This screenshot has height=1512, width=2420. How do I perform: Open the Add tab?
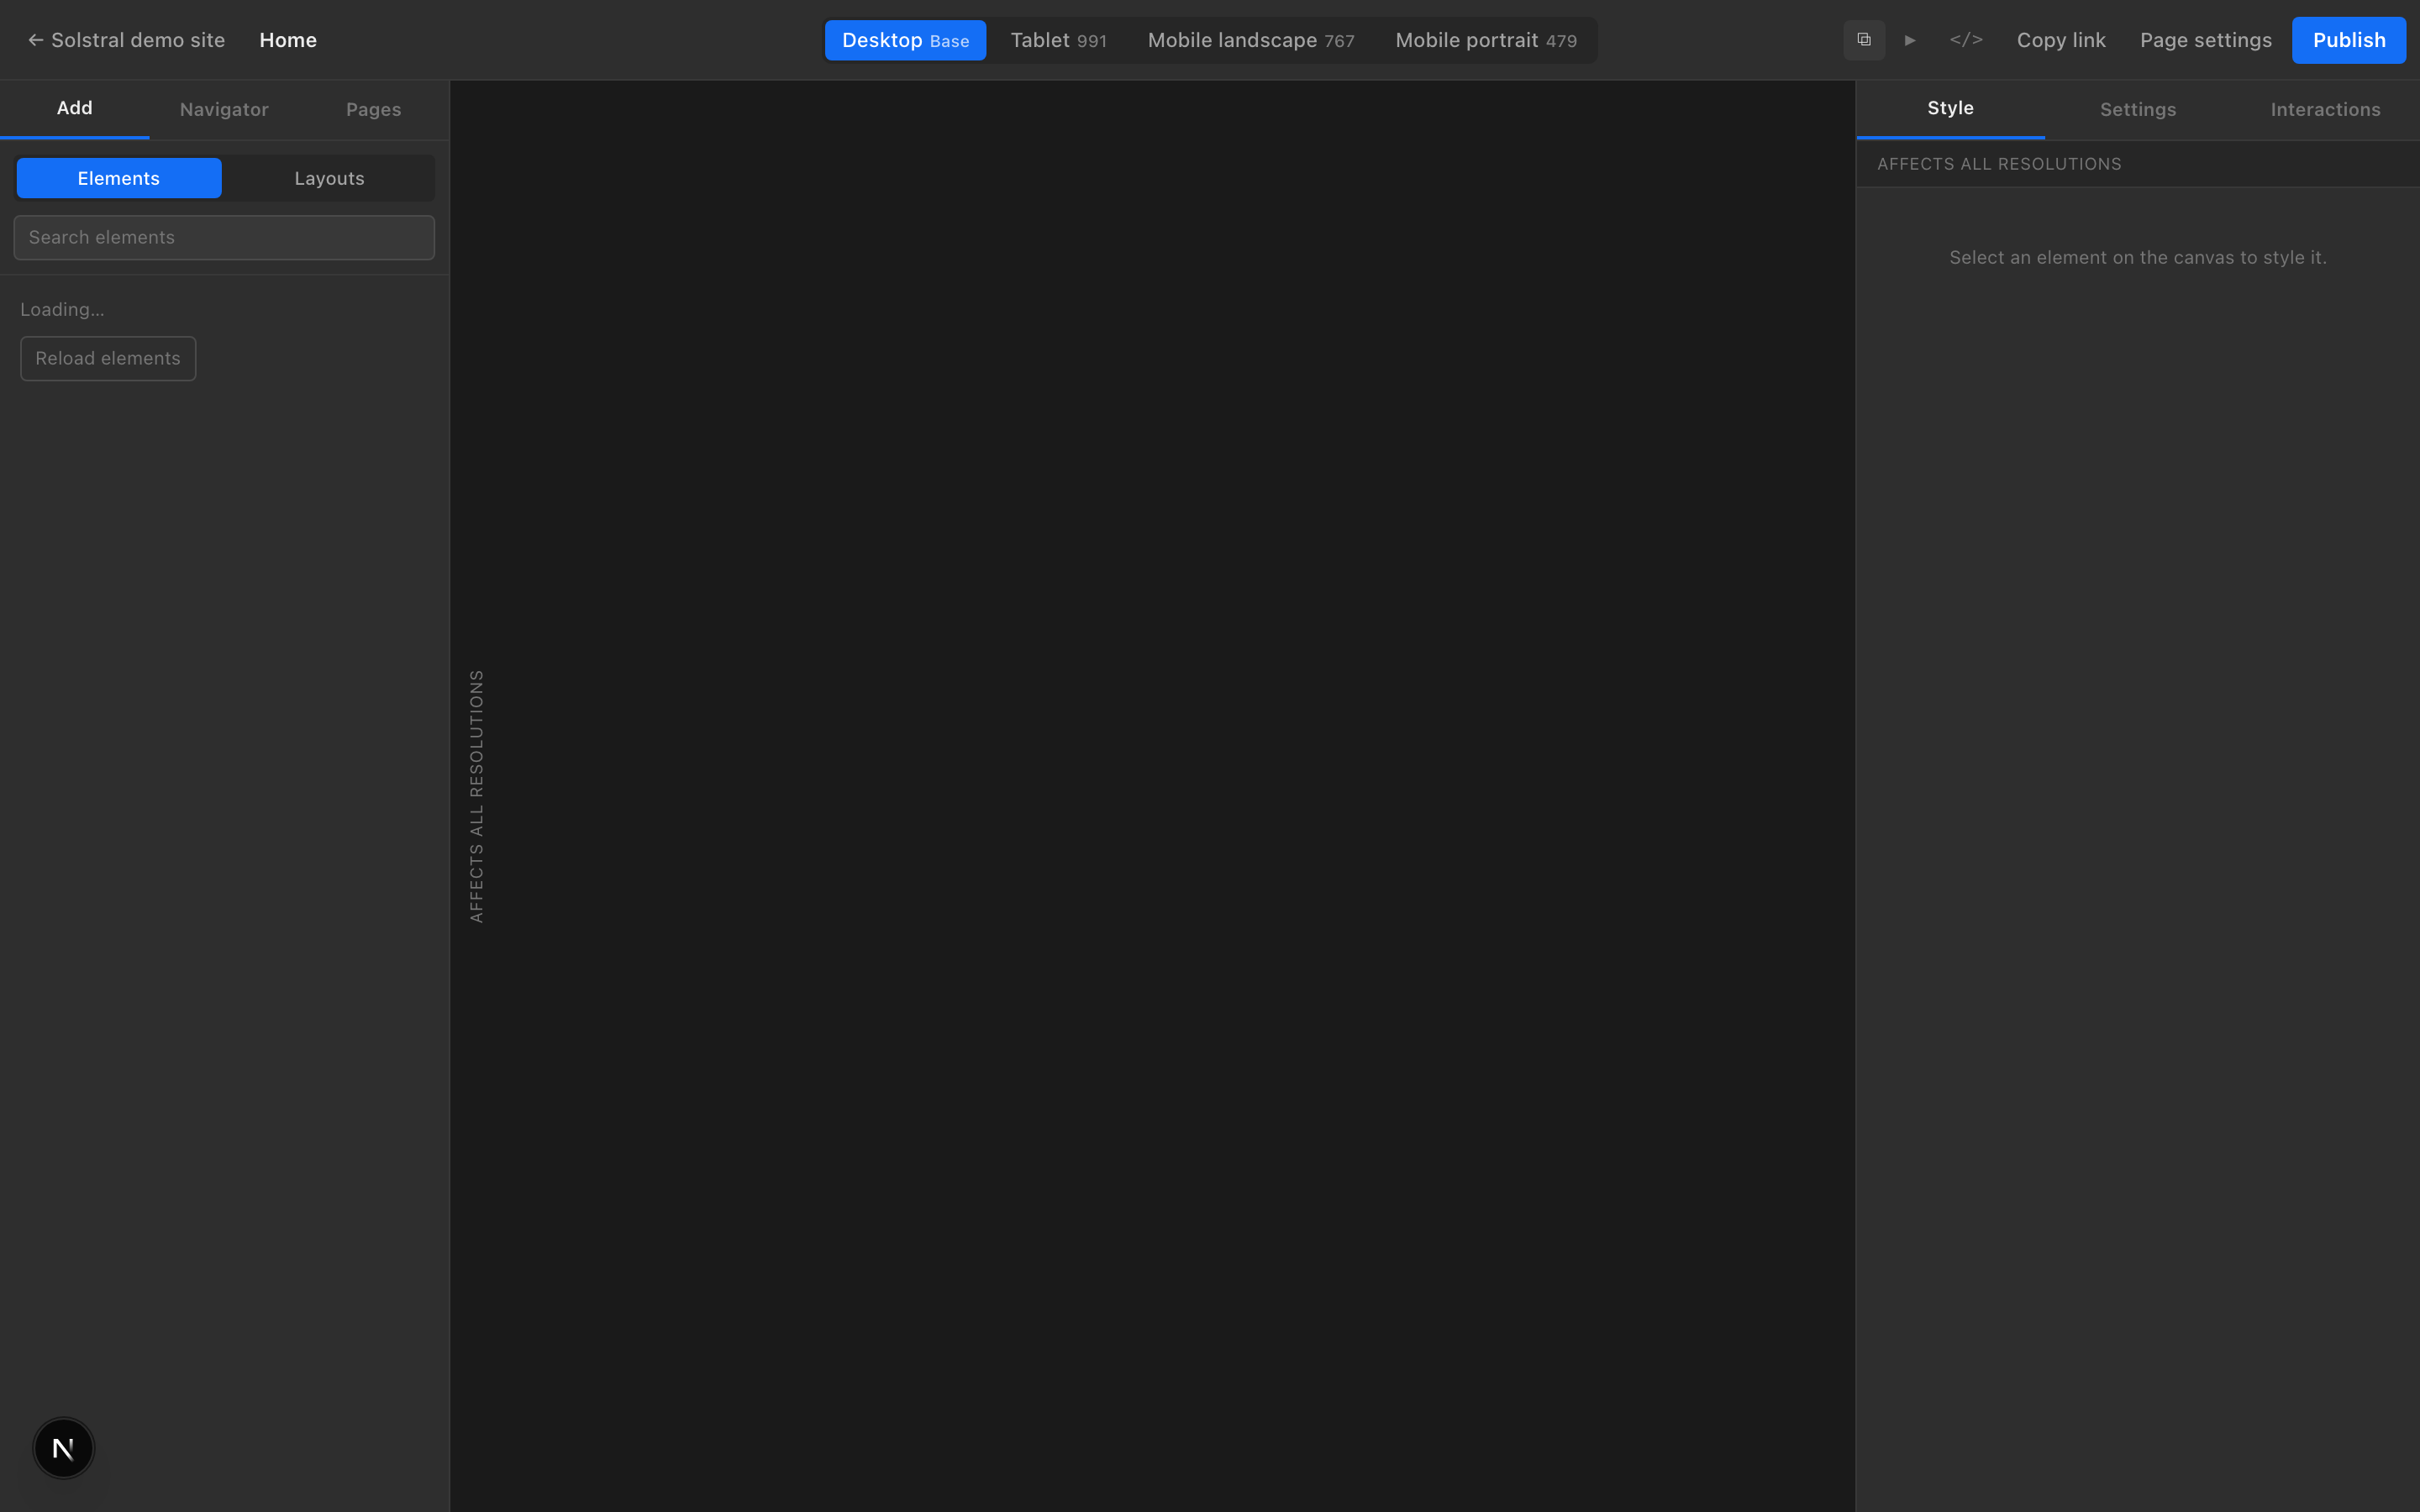click(x=75, y=109)
